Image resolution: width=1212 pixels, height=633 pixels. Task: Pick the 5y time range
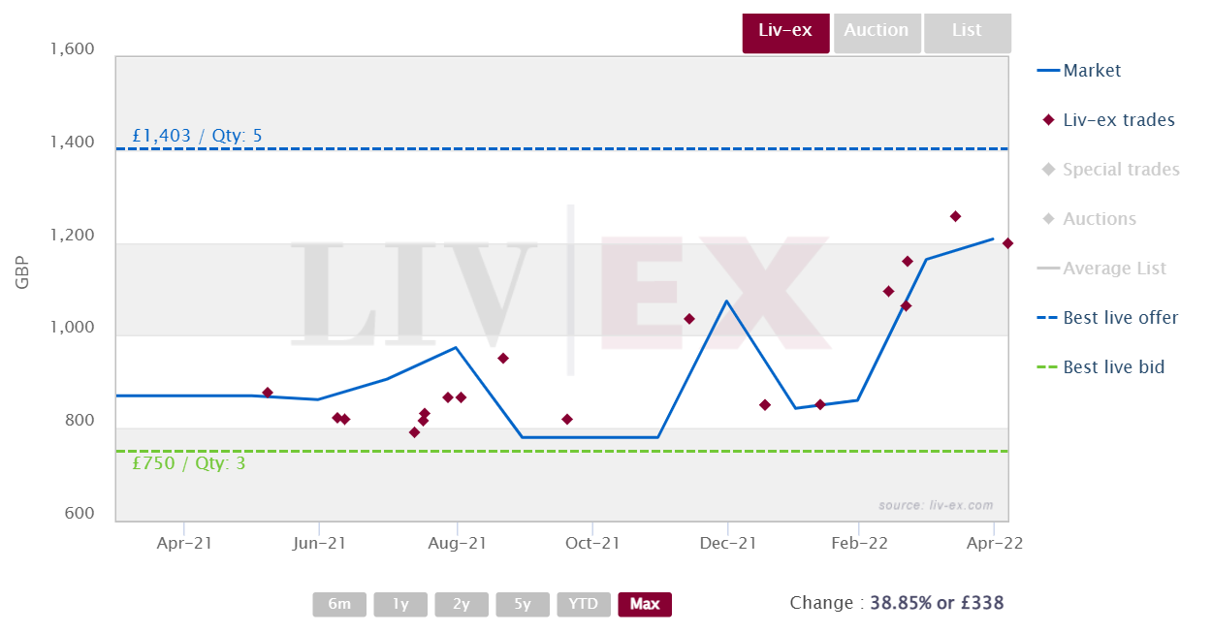[523, 604]
